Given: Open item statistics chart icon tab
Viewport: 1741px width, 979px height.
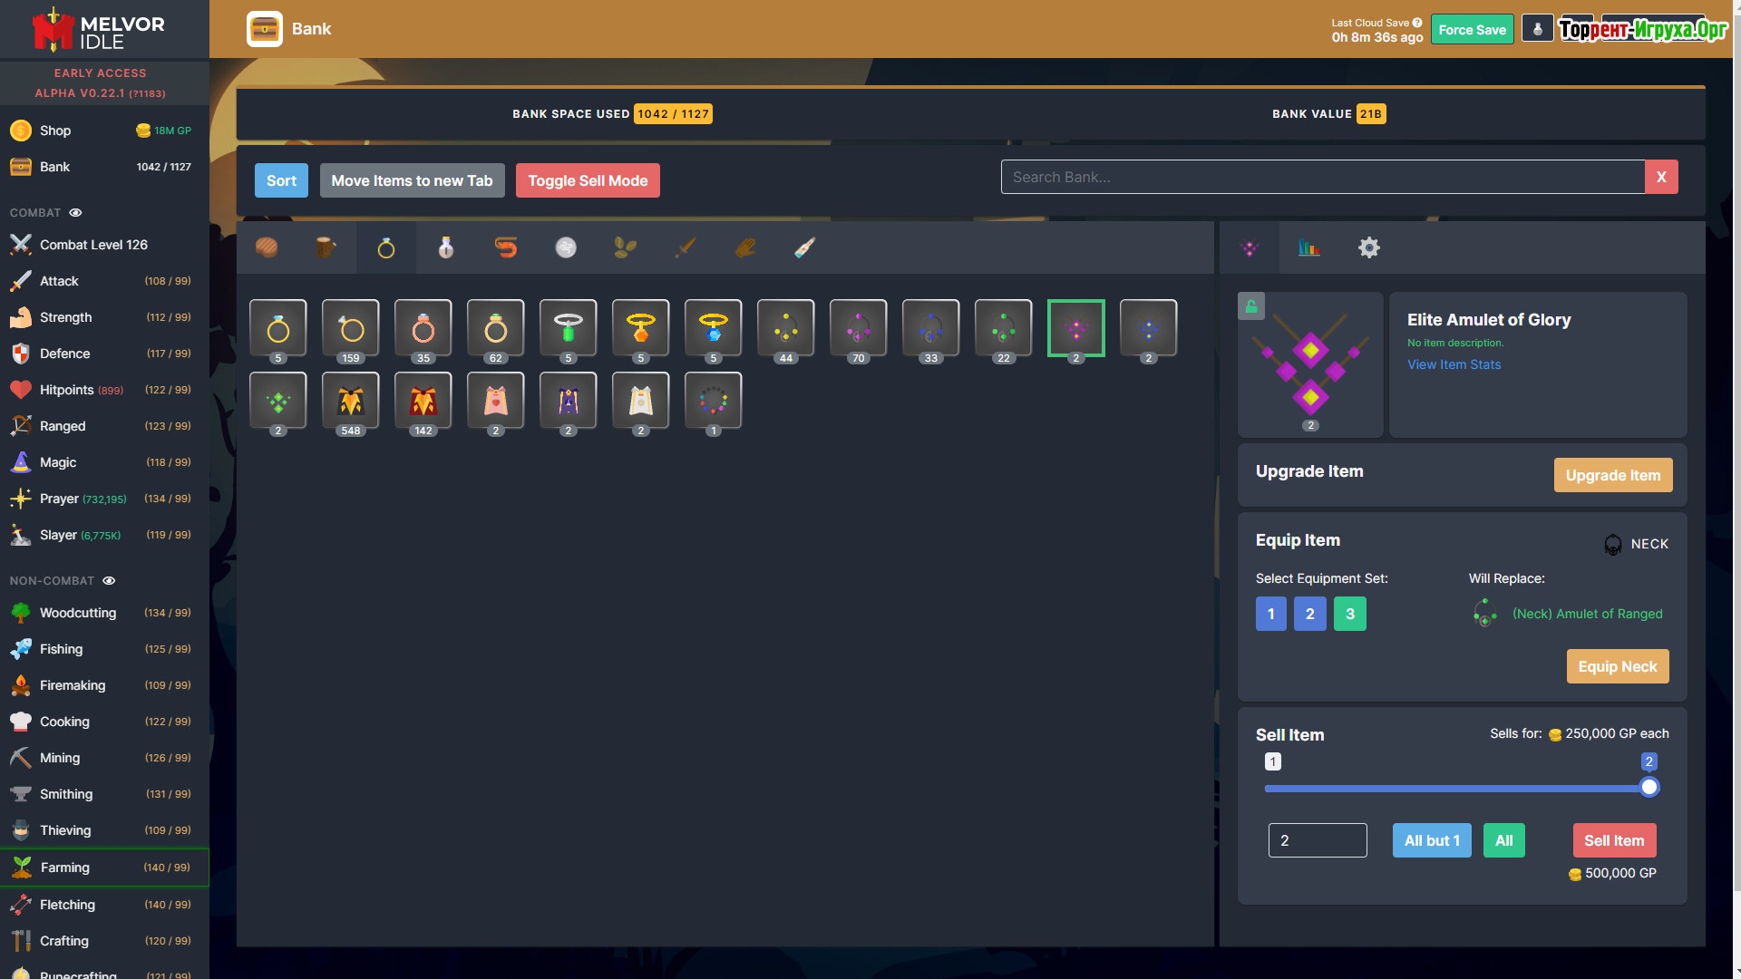Looking at the screenshot, I should point(1308,247).
